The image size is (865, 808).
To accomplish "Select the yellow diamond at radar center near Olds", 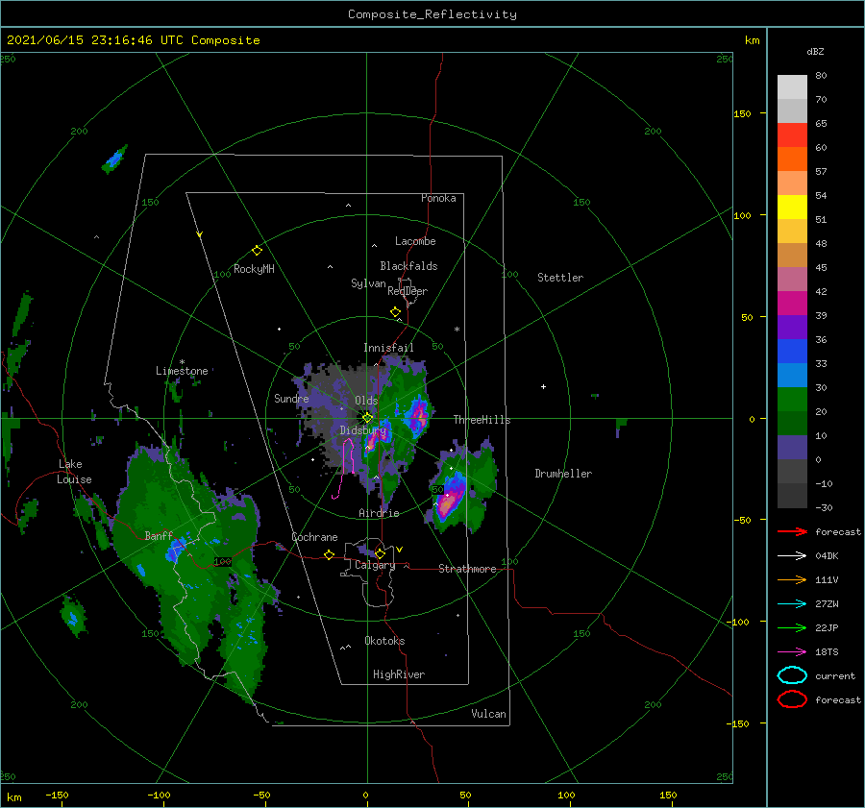I will [367, 418].
